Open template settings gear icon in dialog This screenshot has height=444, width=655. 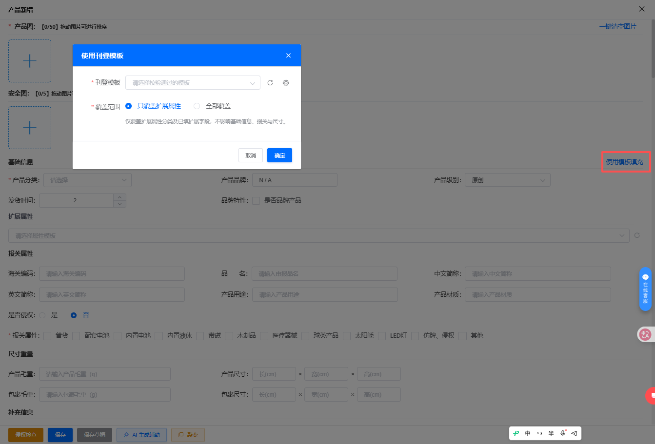coord(286,83)
